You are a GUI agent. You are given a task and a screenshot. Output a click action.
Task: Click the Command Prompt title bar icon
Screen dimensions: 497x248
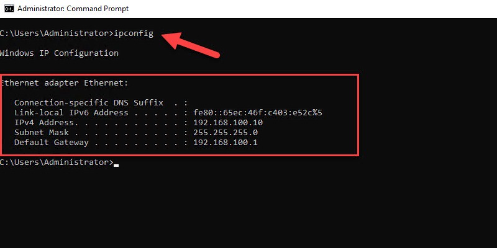[x=9, y=9]
